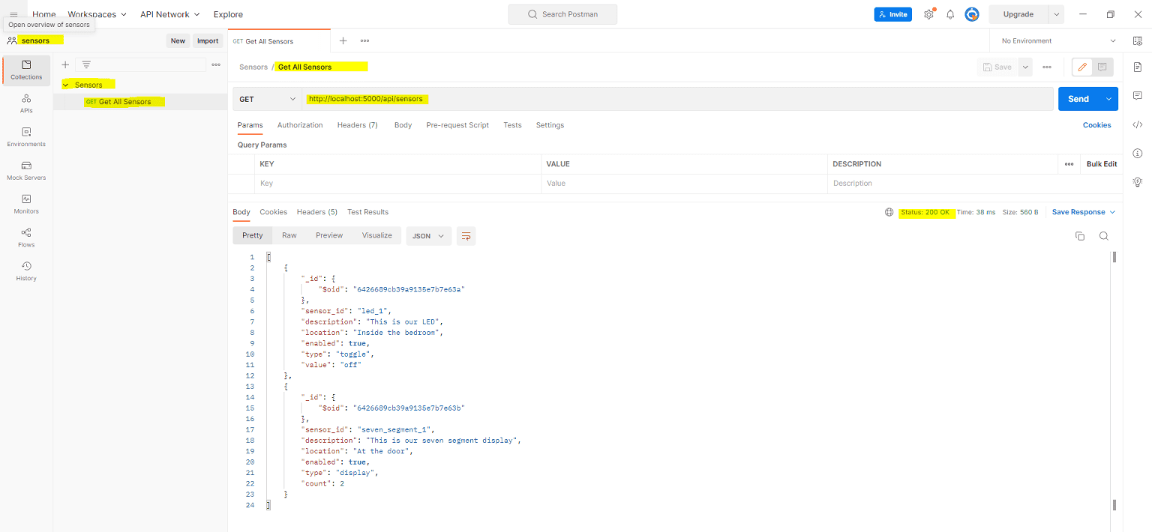Screen dimensions: 1152x532
Task: Switch to the Headers (7) request tab
Action: tap(357, 125)
